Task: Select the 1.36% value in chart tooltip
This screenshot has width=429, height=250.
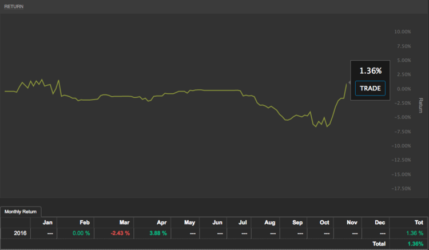Action: click(x=370, y=71)
